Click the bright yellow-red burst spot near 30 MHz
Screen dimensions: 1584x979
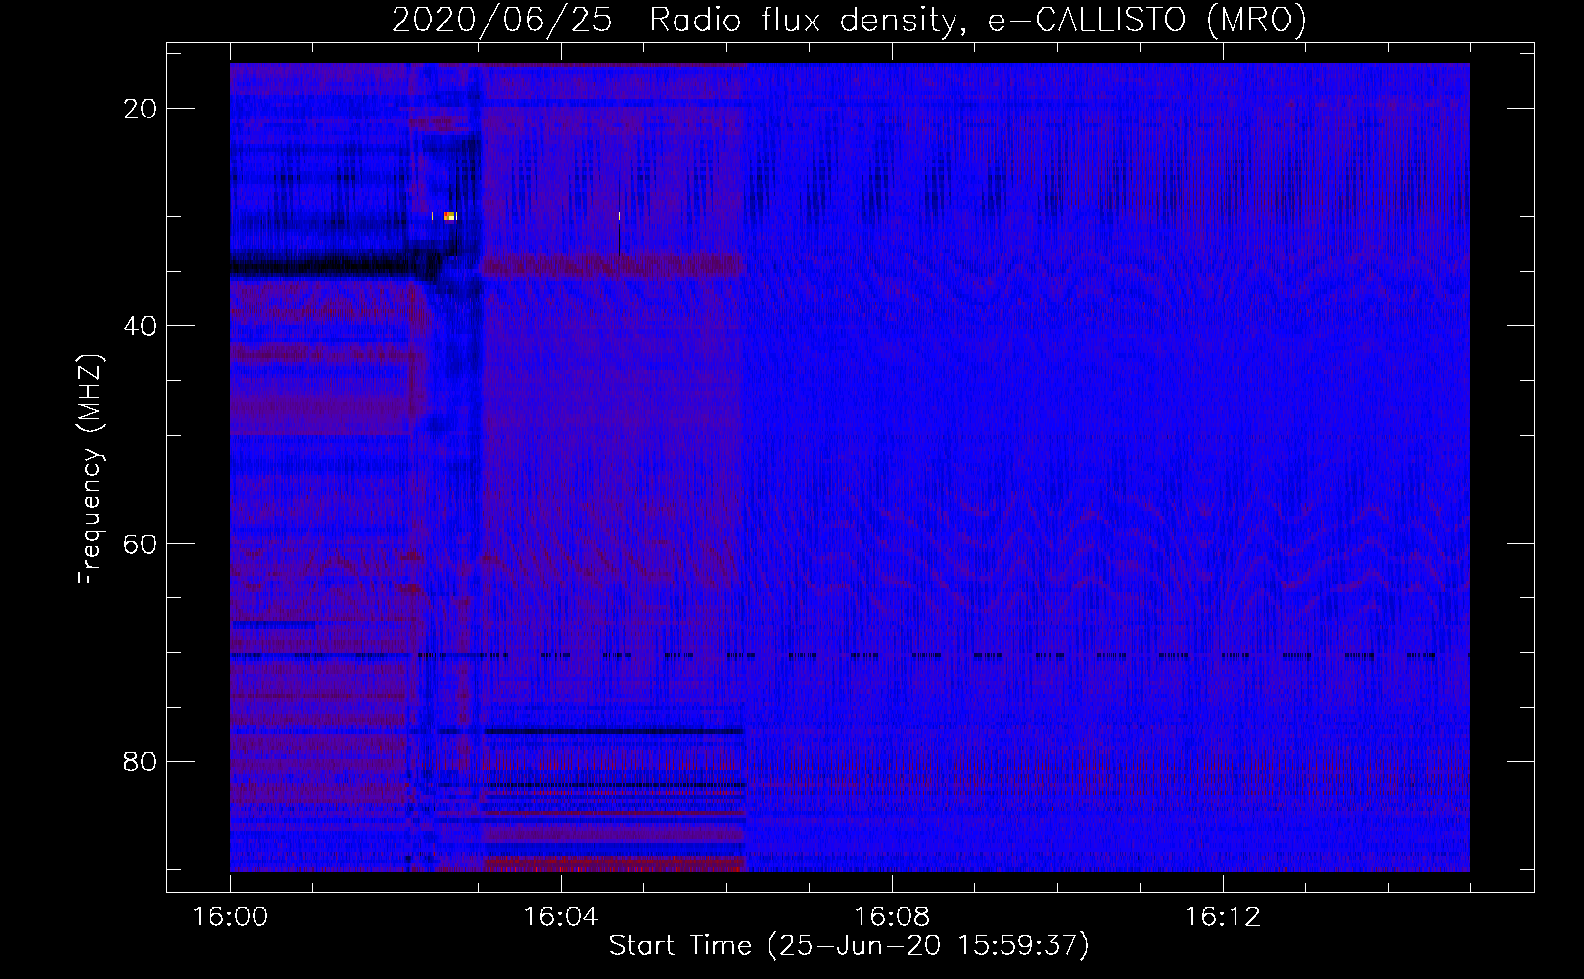point(449,216)
